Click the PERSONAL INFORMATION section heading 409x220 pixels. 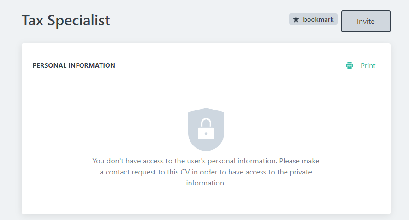74,65
